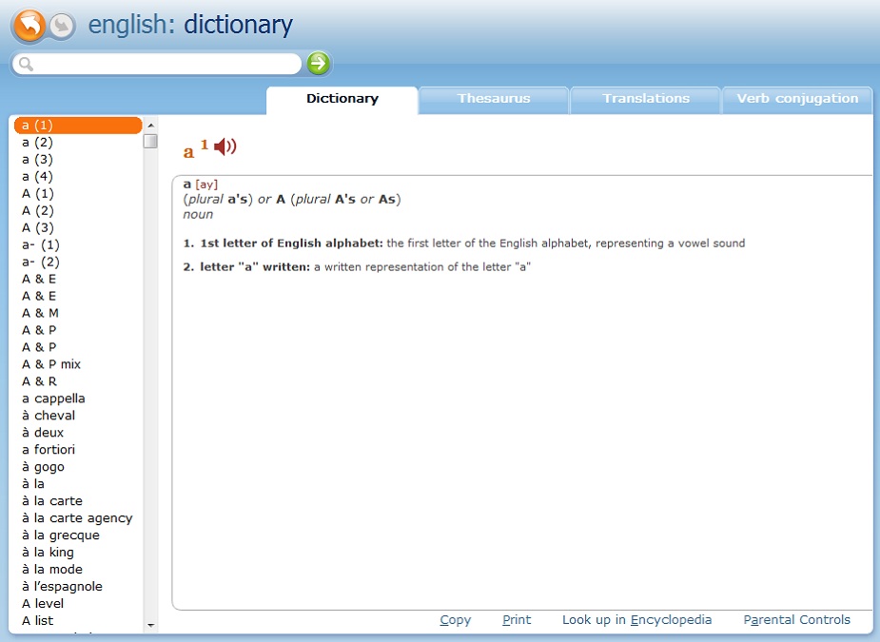Select the Dictionary tab
880x642 pixels.
(x=342, y=99)
